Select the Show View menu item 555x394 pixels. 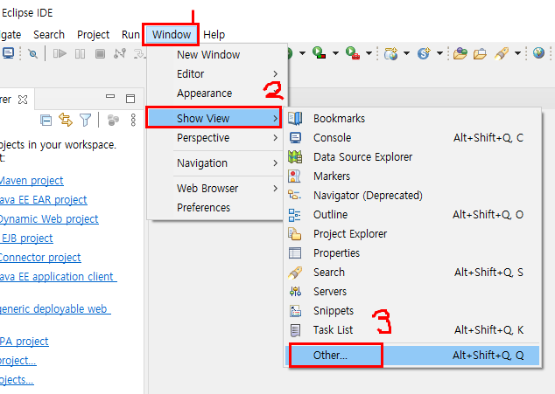(x=214, y=118)
